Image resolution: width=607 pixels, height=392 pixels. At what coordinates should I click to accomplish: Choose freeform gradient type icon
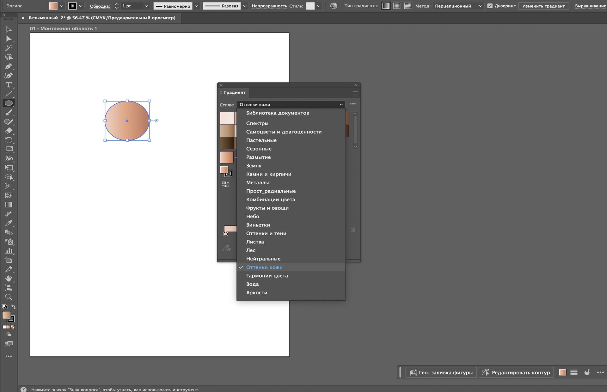408,6
